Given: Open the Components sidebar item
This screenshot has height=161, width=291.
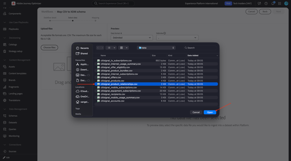Looking at the screenshot, I should [15, 14].
